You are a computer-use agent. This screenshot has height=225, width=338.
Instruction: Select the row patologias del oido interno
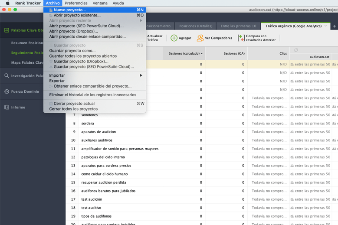202,157
